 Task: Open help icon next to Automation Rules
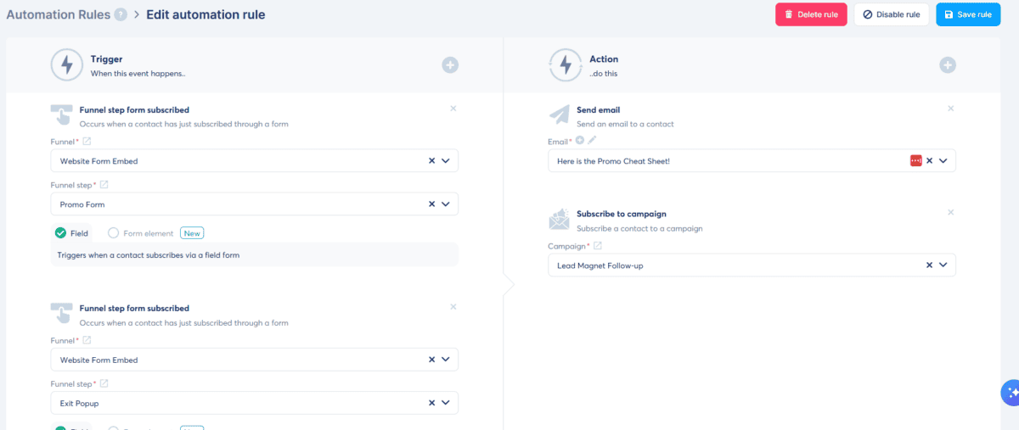[x=121, y=14]
